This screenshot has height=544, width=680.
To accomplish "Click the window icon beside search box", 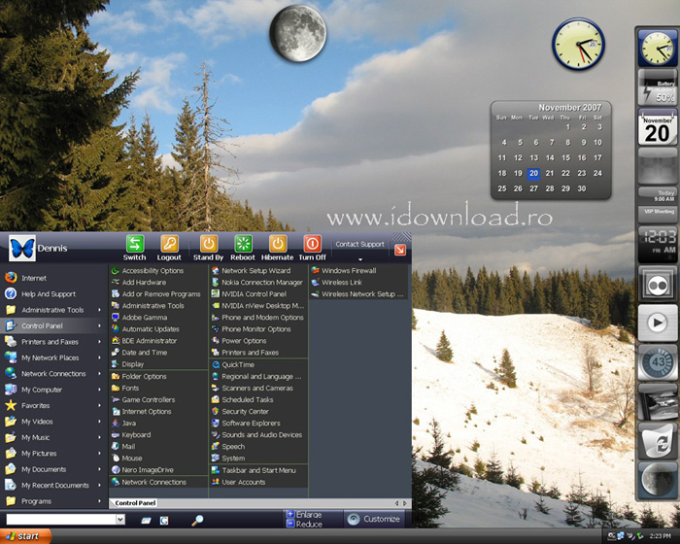I will point(146,520).
